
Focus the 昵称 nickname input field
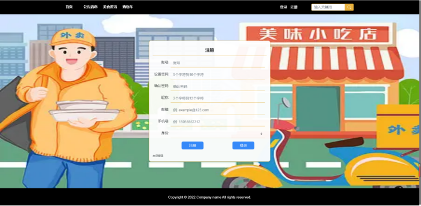(x=217, y=98)
